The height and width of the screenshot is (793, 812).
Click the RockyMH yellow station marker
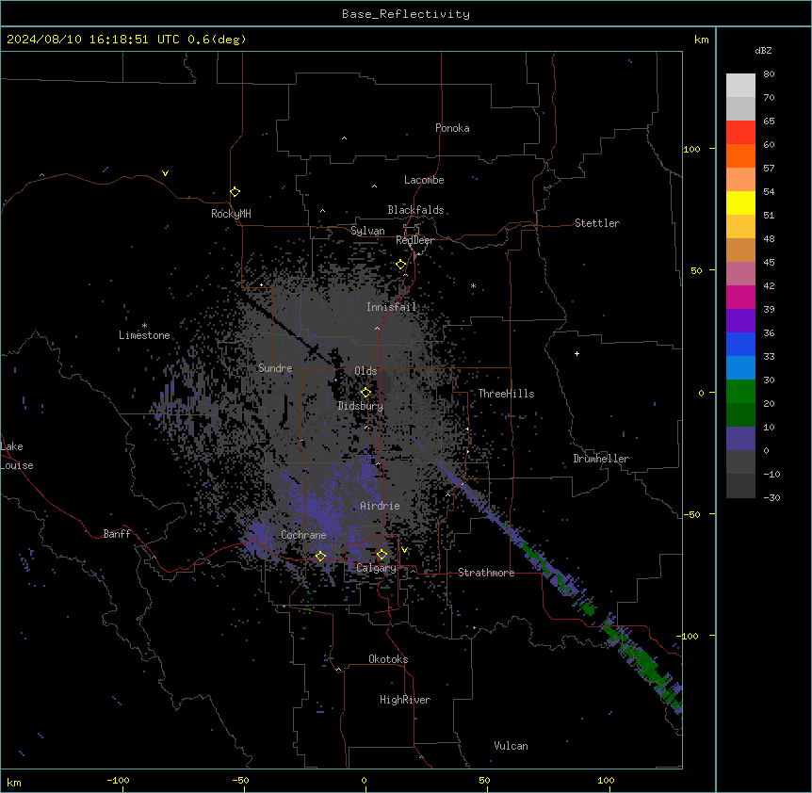pos(235,192)
